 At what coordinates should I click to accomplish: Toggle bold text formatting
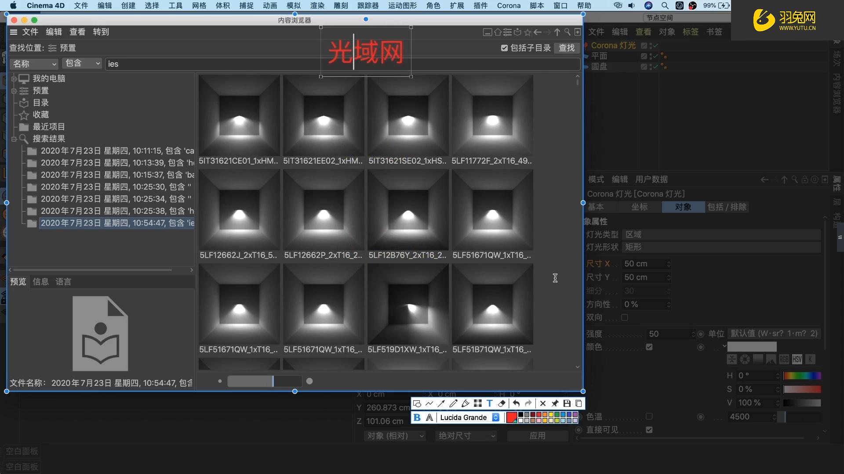pos(417,417)
